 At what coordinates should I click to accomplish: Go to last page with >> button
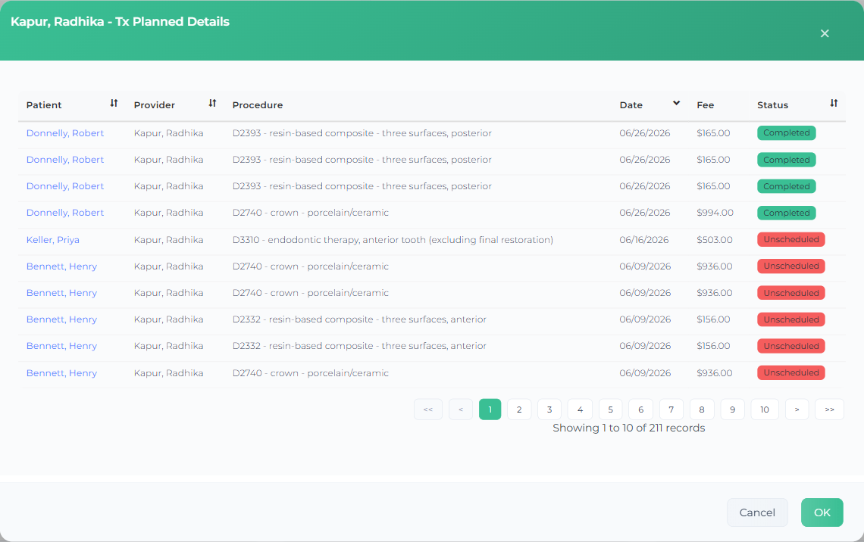click(829, 410)
